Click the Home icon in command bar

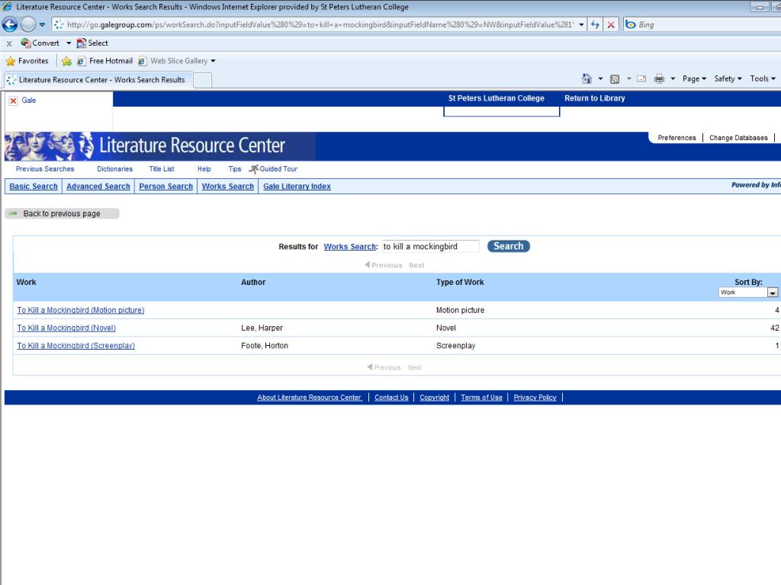tap(587, 78)
